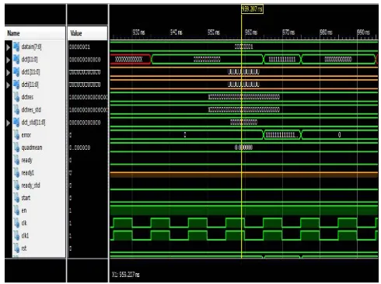The height and width of the screenshot is (284, 381).
Task: Click the 990 ns mark on time ruler
Action: coord(363,33)
